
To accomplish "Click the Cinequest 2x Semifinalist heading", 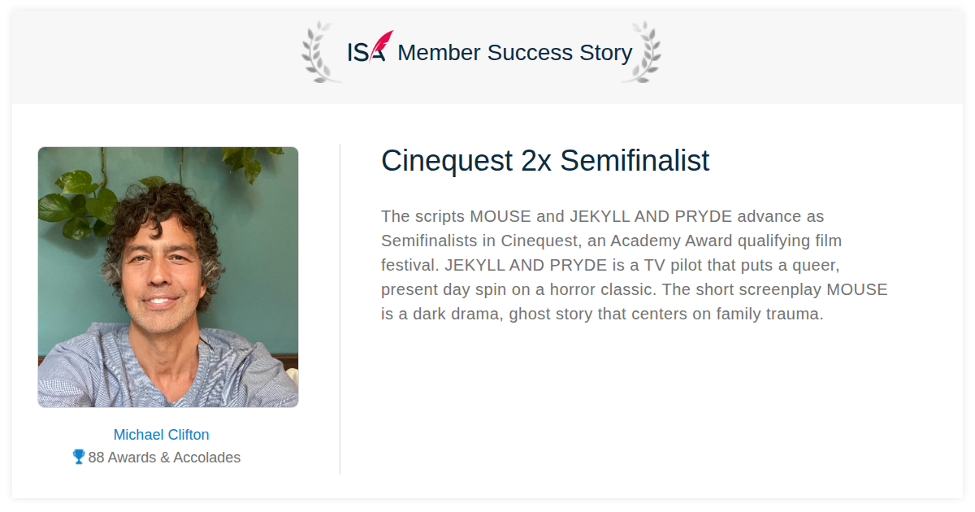I will pyautogui.click(x=545, y=161).
